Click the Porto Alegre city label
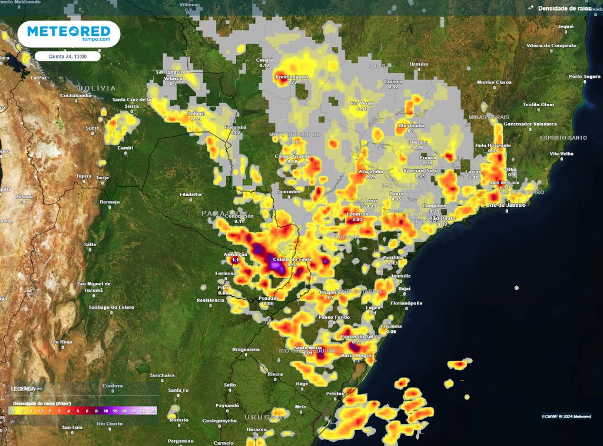Image resolution: width=603 pixels, height=446 pixels. pyautogui.click(x=355, y=355)
